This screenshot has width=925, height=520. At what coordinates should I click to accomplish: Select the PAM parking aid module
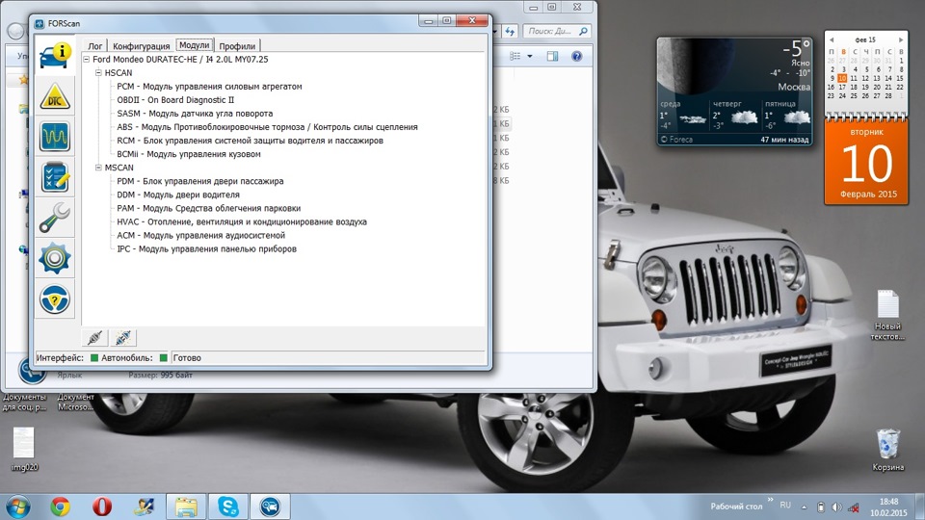click(209, 208)
